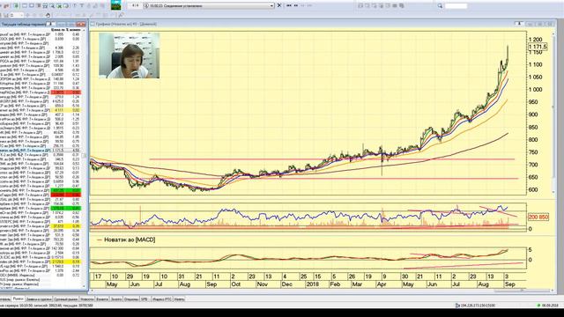This screenshot has height=317, width=564.
Task: Click the first combo box in second toolbar row
Action: pyautogui.click(x=17, y=16)
